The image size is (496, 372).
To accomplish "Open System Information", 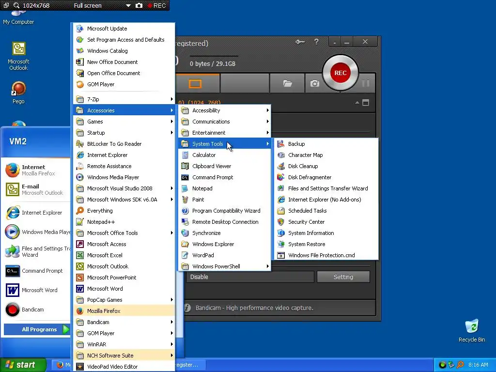I will (325, 233).
